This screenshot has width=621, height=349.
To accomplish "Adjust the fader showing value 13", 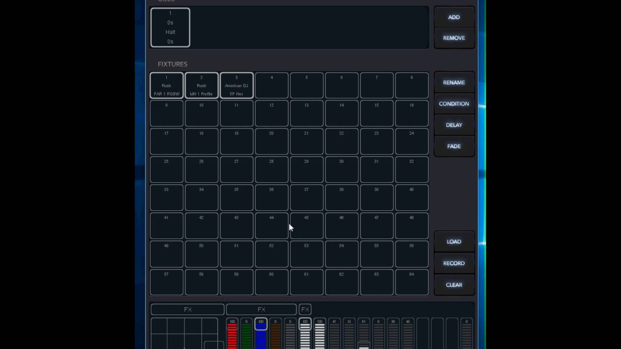I will tap(349, 334).
